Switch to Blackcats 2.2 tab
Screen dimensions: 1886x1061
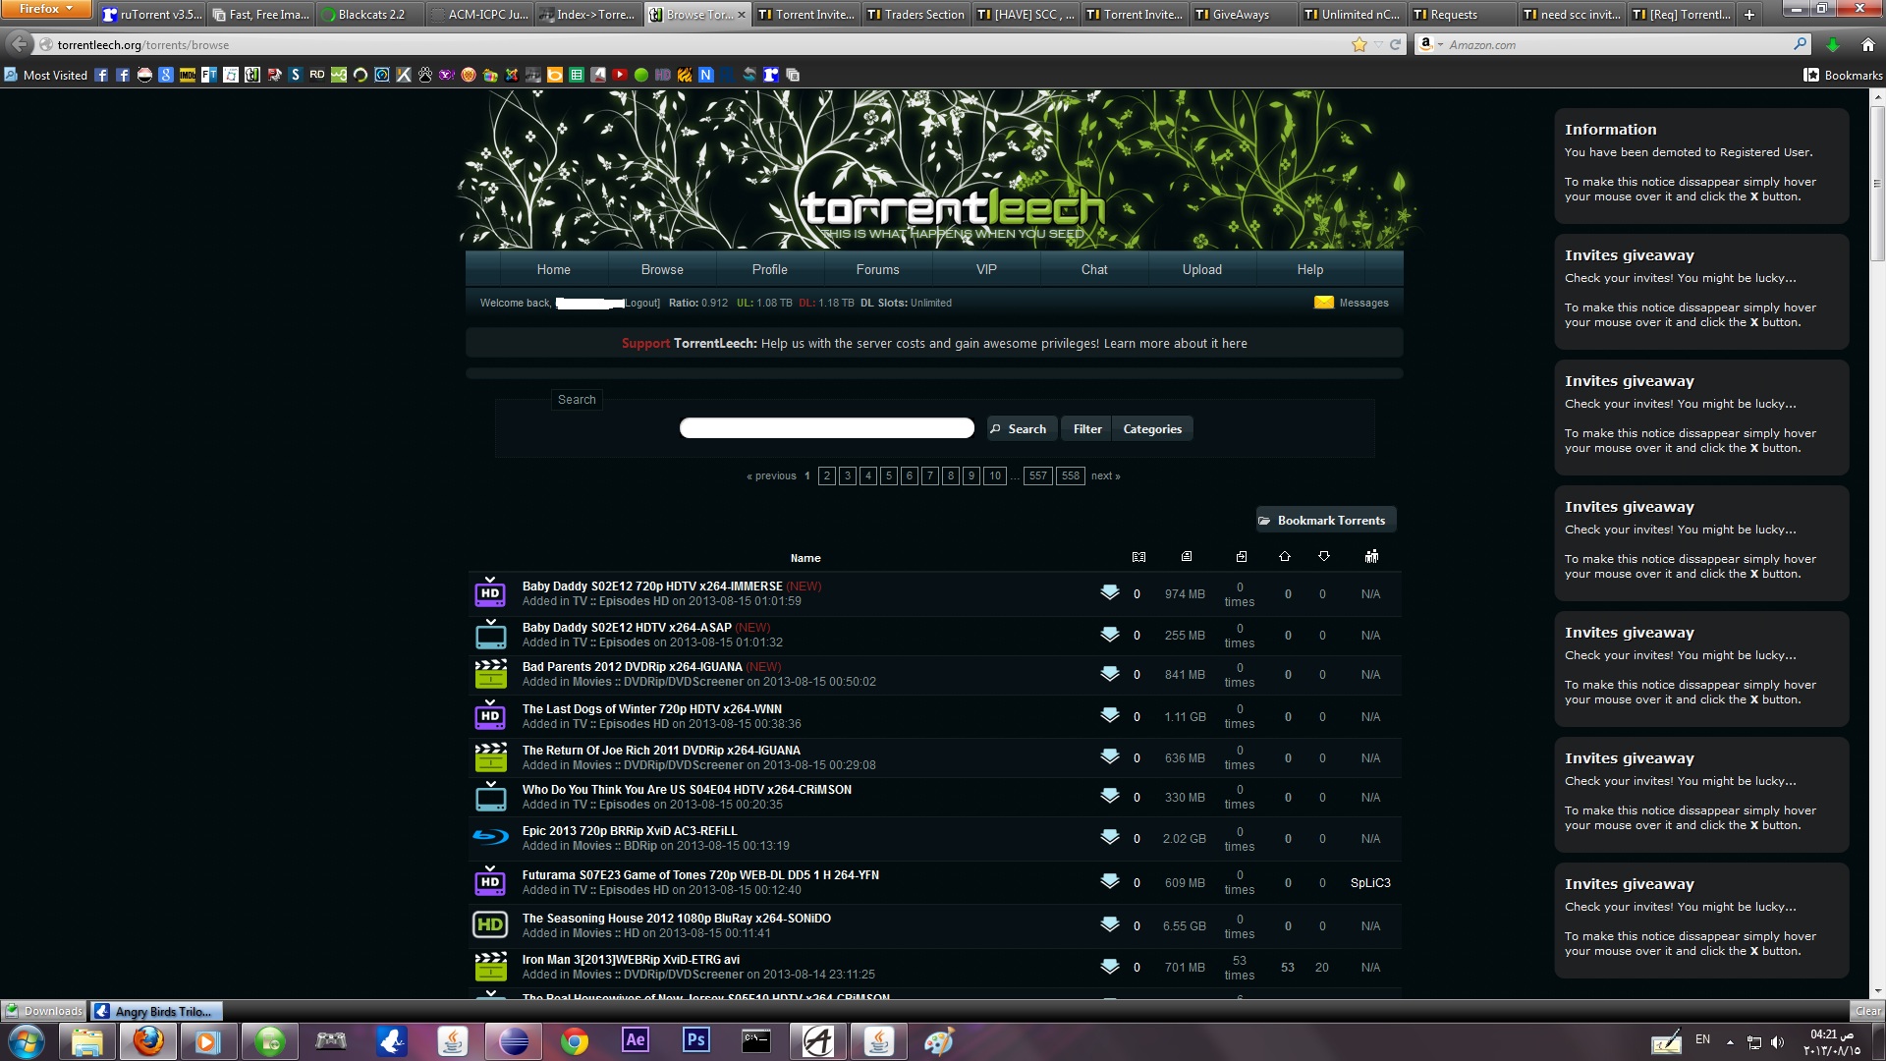(x=371, y=14)
